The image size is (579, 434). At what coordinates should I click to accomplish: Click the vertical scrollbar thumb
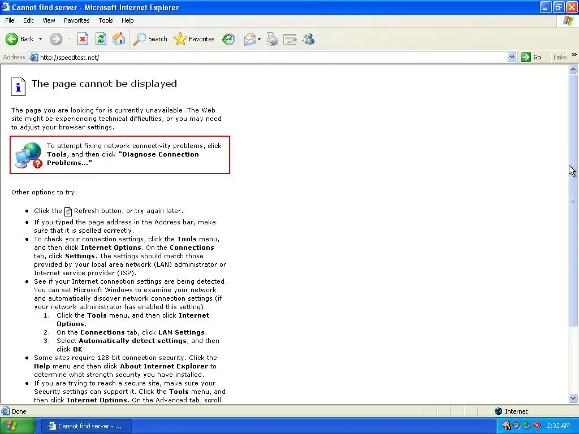point(573,201)
